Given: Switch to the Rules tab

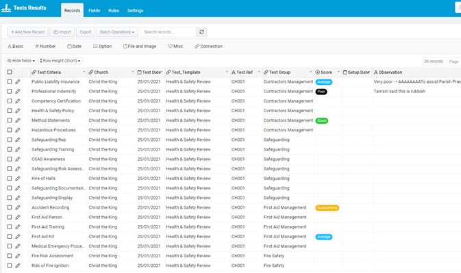Looking at the screenshot, I should [114, 10].
